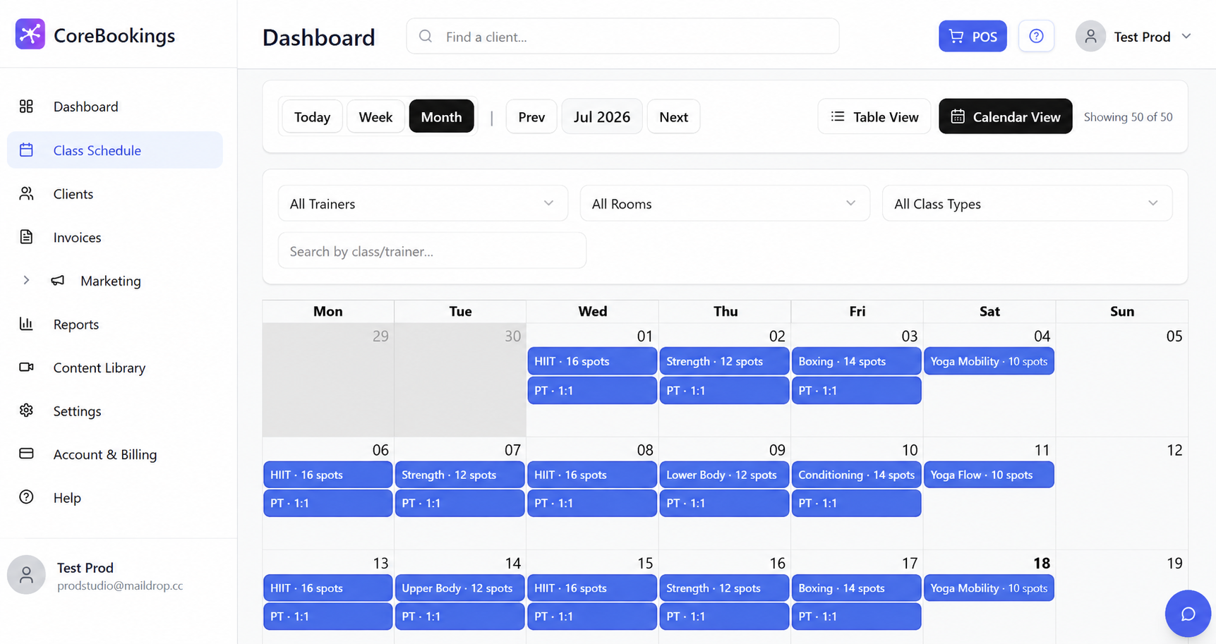Open the All Class Types dropdown

(x=1027, y=203)
